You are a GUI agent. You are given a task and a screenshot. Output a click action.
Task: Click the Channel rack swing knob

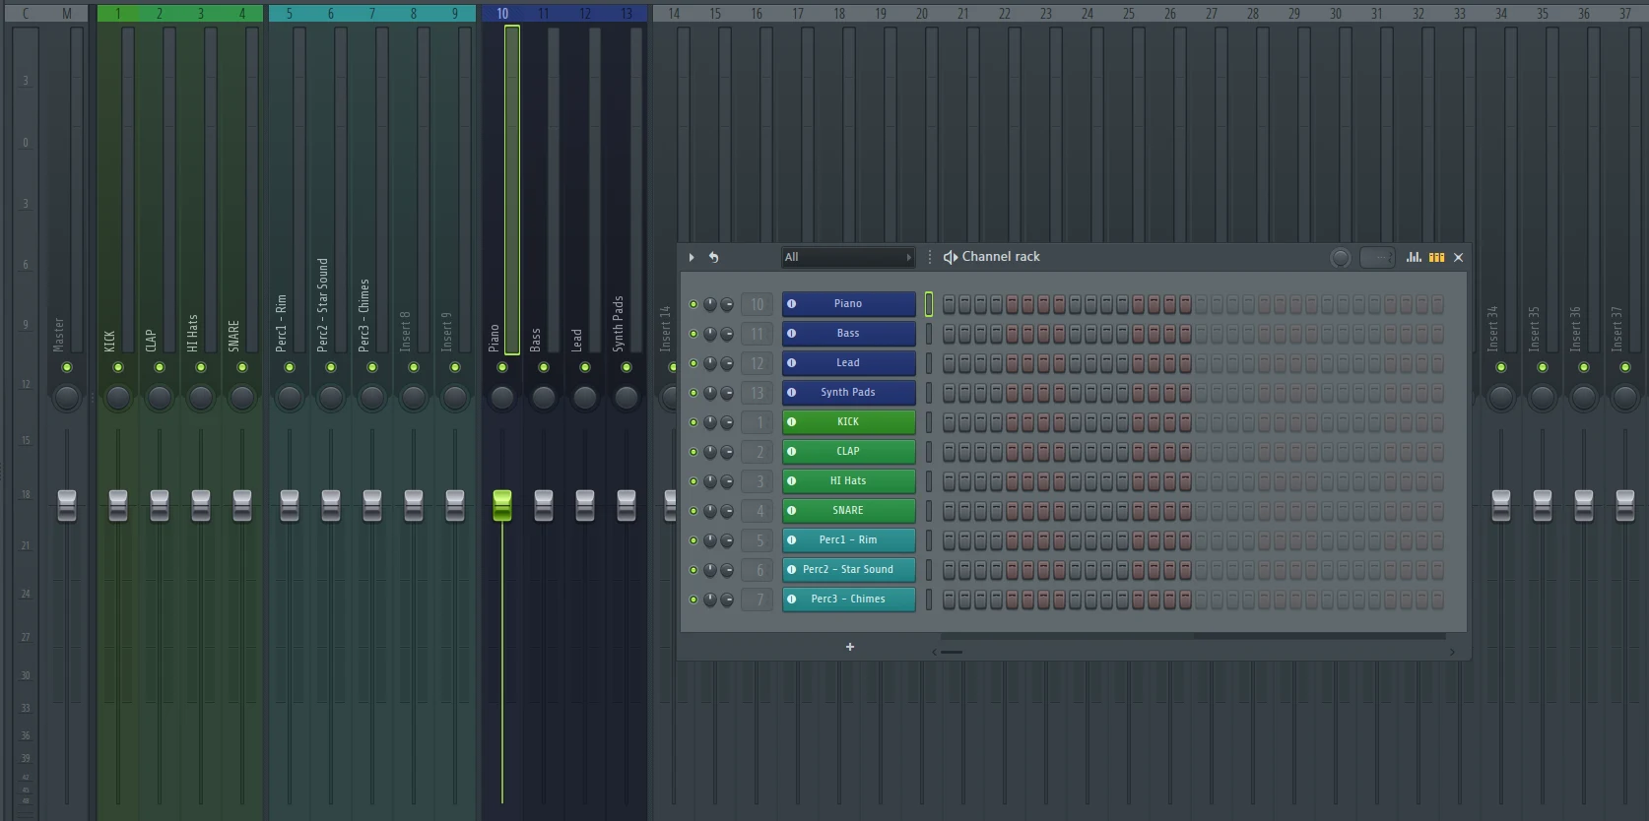tap(1340, 257)
